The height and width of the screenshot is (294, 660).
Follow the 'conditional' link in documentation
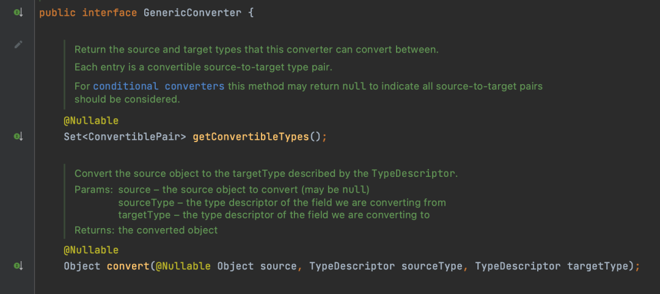126,87
